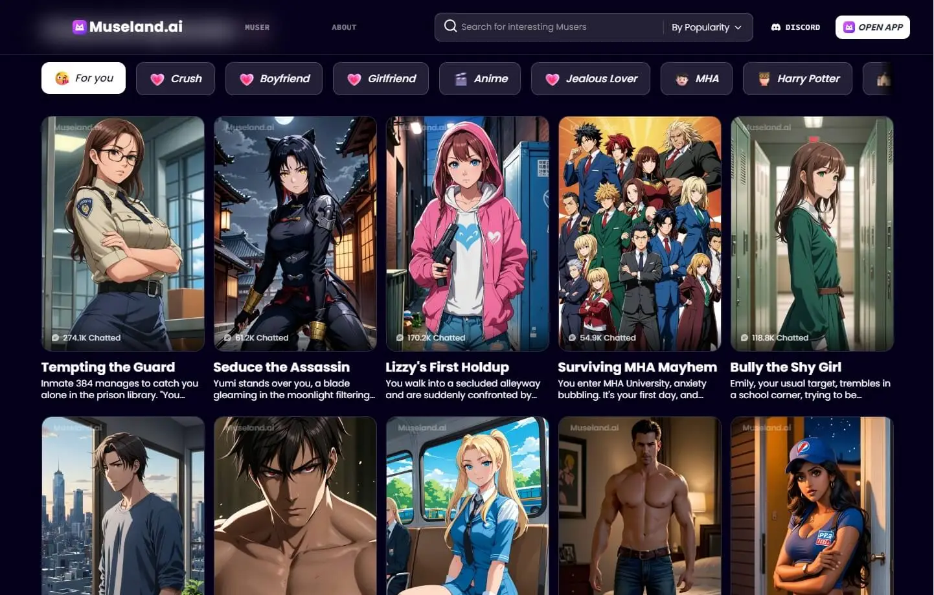Image resolution: width=934 pixels, height=595 pixels.
Task: Click the heart icon beside Boyfriend
Action: [x=246, y=79]
